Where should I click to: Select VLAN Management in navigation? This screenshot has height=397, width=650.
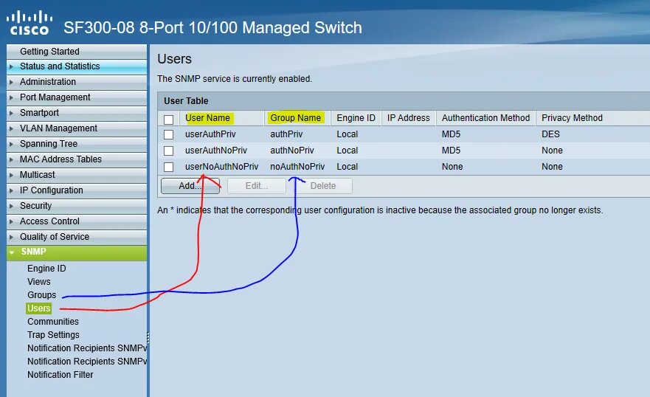coord(77,128)
